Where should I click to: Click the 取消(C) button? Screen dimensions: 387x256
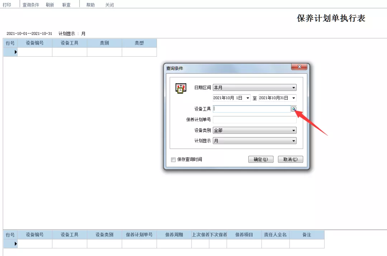(291, 159)
